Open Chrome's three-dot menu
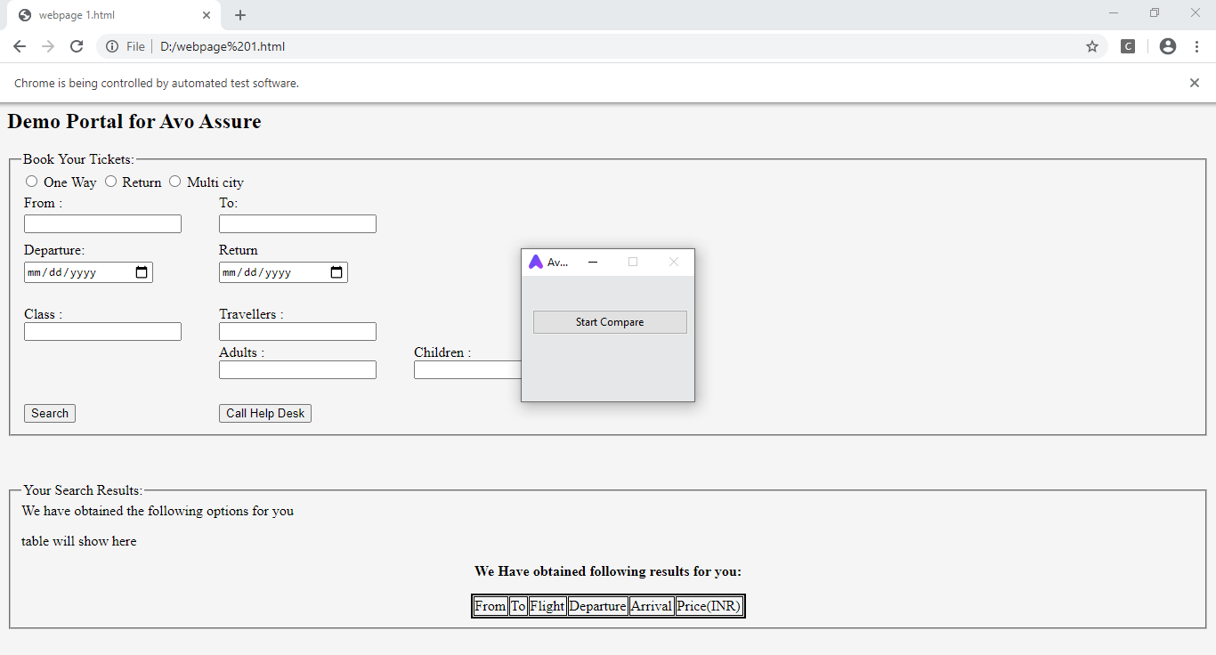The image size is (1216, 655). [1196, 46]
